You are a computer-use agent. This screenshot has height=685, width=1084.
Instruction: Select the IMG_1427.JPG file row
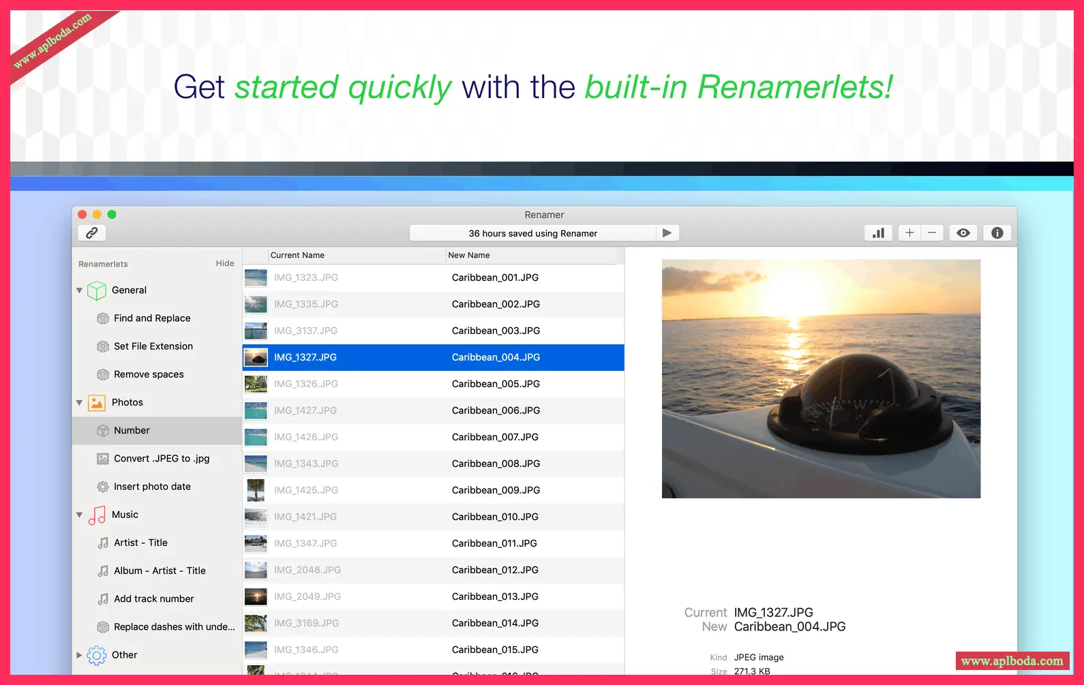point(434,410)
